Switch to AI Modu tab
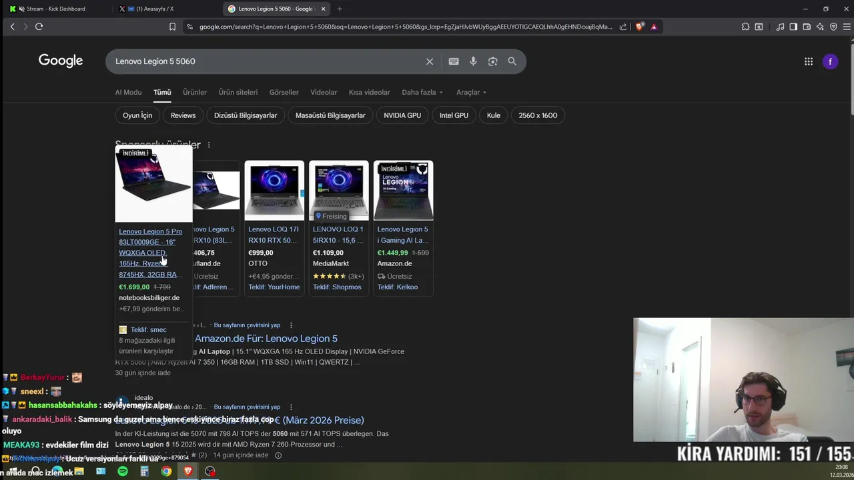 click(x=128, y=92)
